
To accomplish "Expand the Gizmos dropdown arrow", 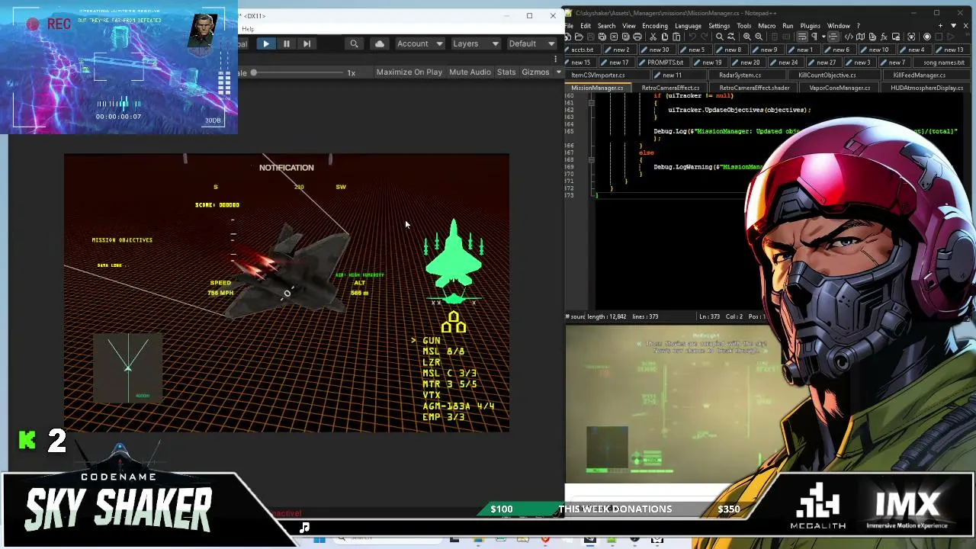I will coord(558,72).
